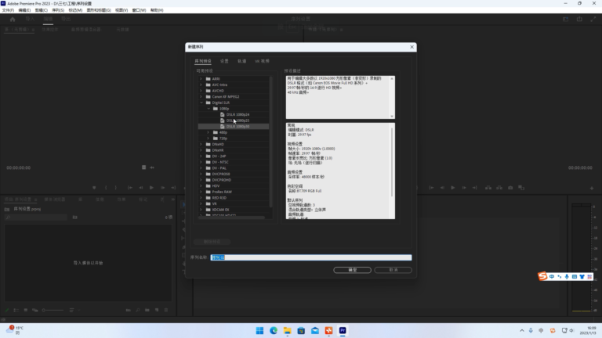Collapse the Digital SLR folder
The image size is (602, 338).
[x=201, y=102]
